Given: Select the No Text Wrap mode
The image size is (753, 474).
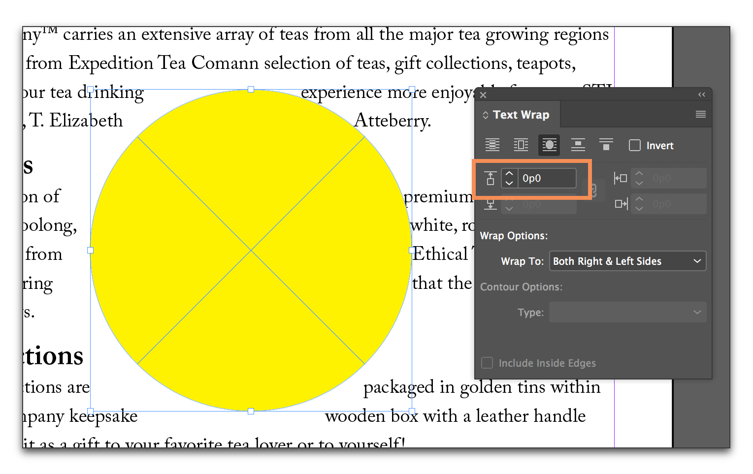Looking at the screenshot, I should tap(492, 145).
